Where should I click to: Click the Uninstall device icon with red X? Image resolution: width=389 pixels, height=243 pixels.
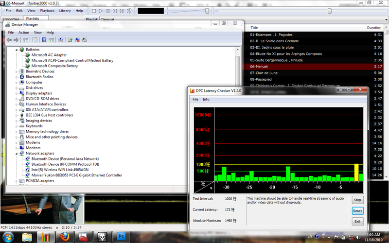click(x=77, y=40)
